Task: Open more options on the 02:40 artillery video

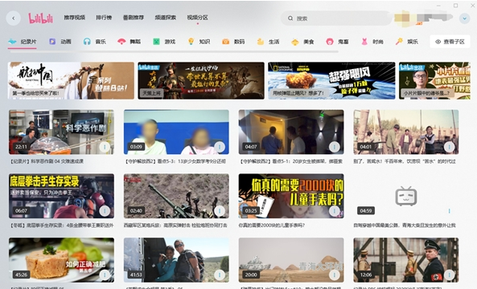Action: [x=220, y=210]
